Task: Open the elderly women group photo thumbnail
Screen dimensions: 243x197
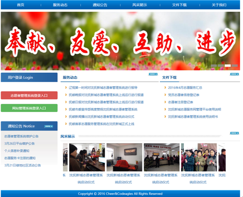Action: click(x=199, y=157)
